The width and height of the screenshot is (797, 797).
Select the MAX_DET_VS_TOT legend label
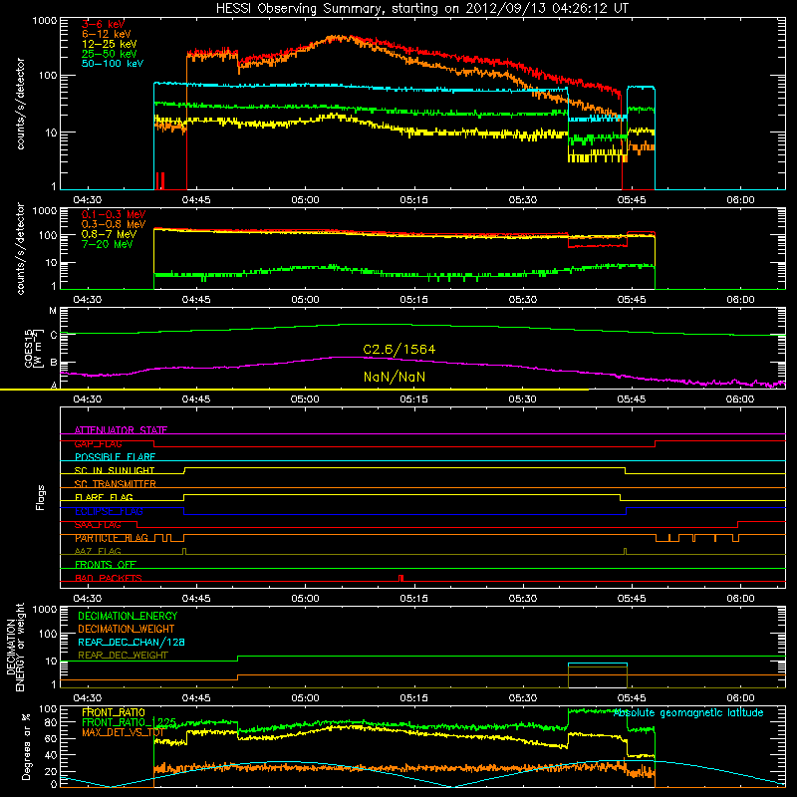tap(123, 732)
